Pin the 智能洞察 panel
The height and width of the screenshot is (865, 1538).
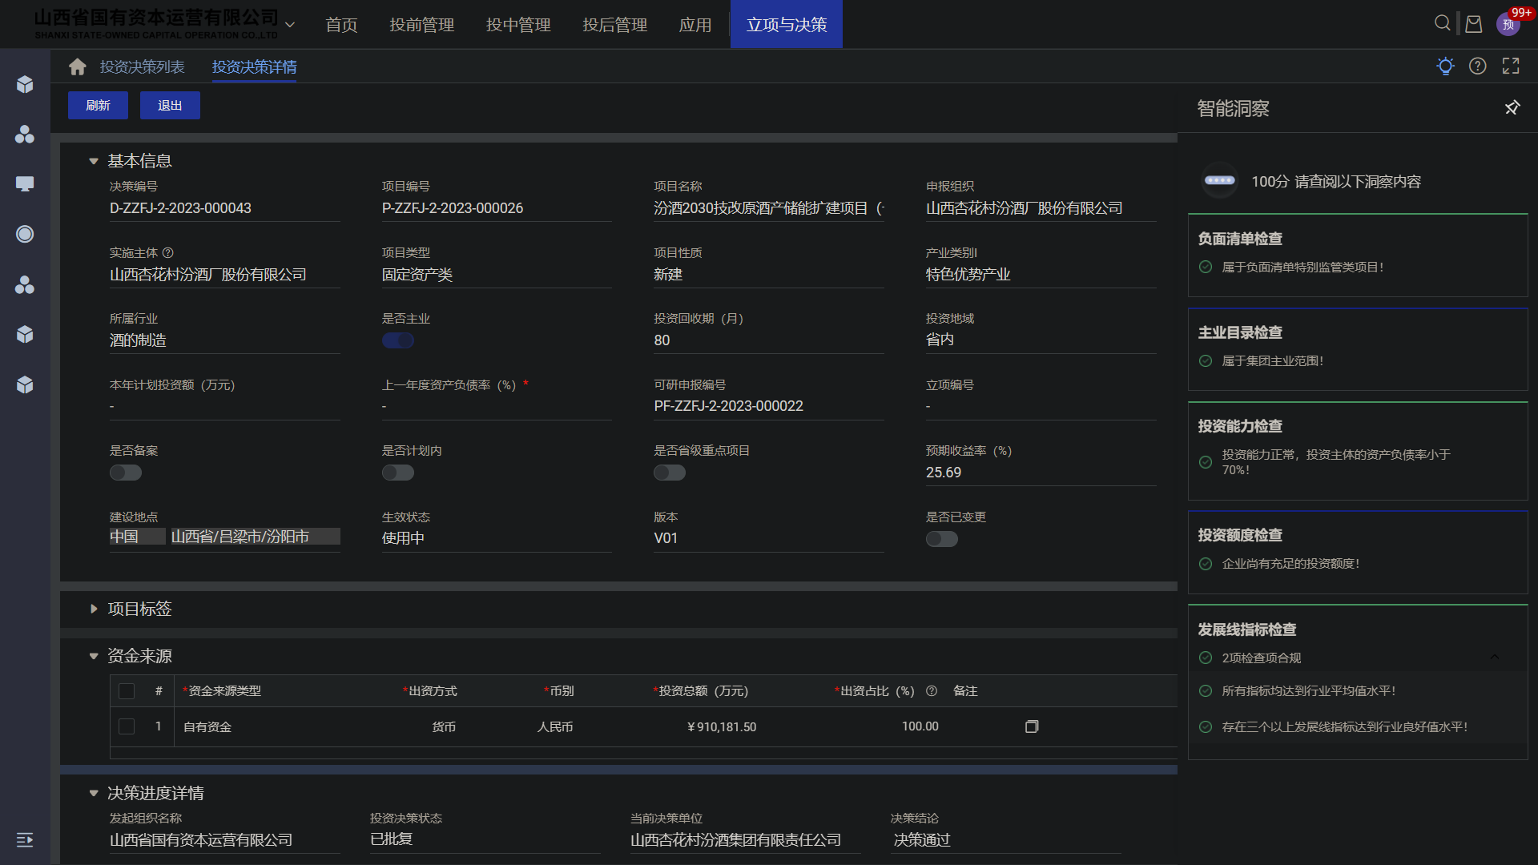point(1512,107)
